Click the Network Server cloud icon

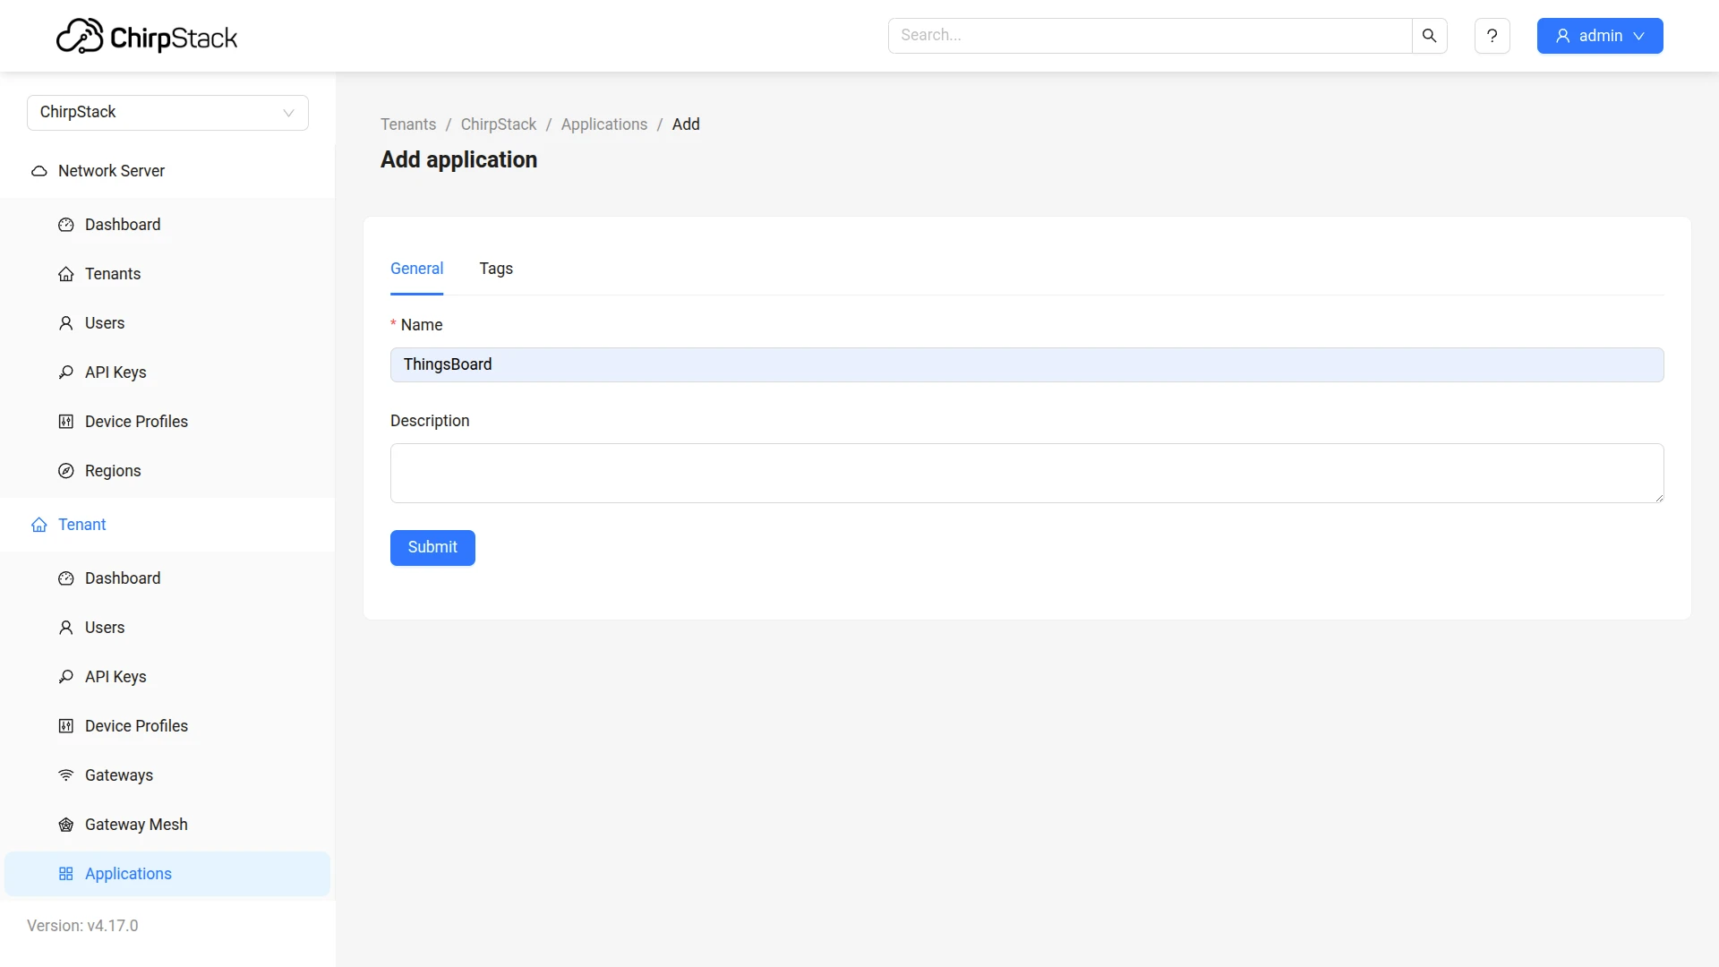pyautogui.click(x=39, y=171)
